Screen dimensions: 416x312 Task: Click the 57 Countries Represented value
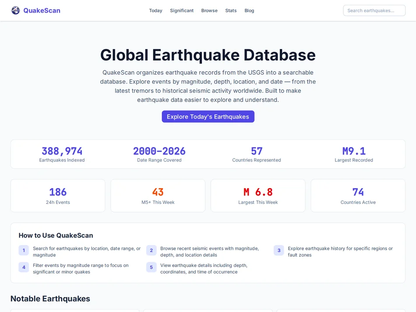(257, 151)
